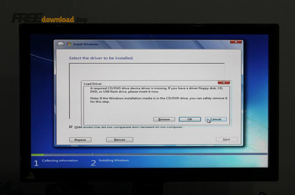Click the Next button
Screen dimensions: 295x195
[x=226, y=139]
